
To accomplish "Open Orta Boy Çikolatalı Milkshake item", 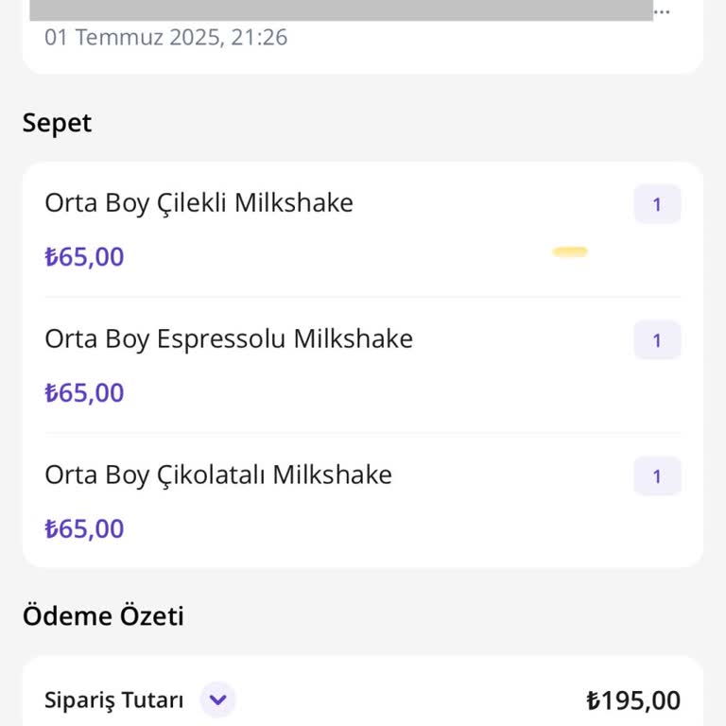I will pos(217,475).
